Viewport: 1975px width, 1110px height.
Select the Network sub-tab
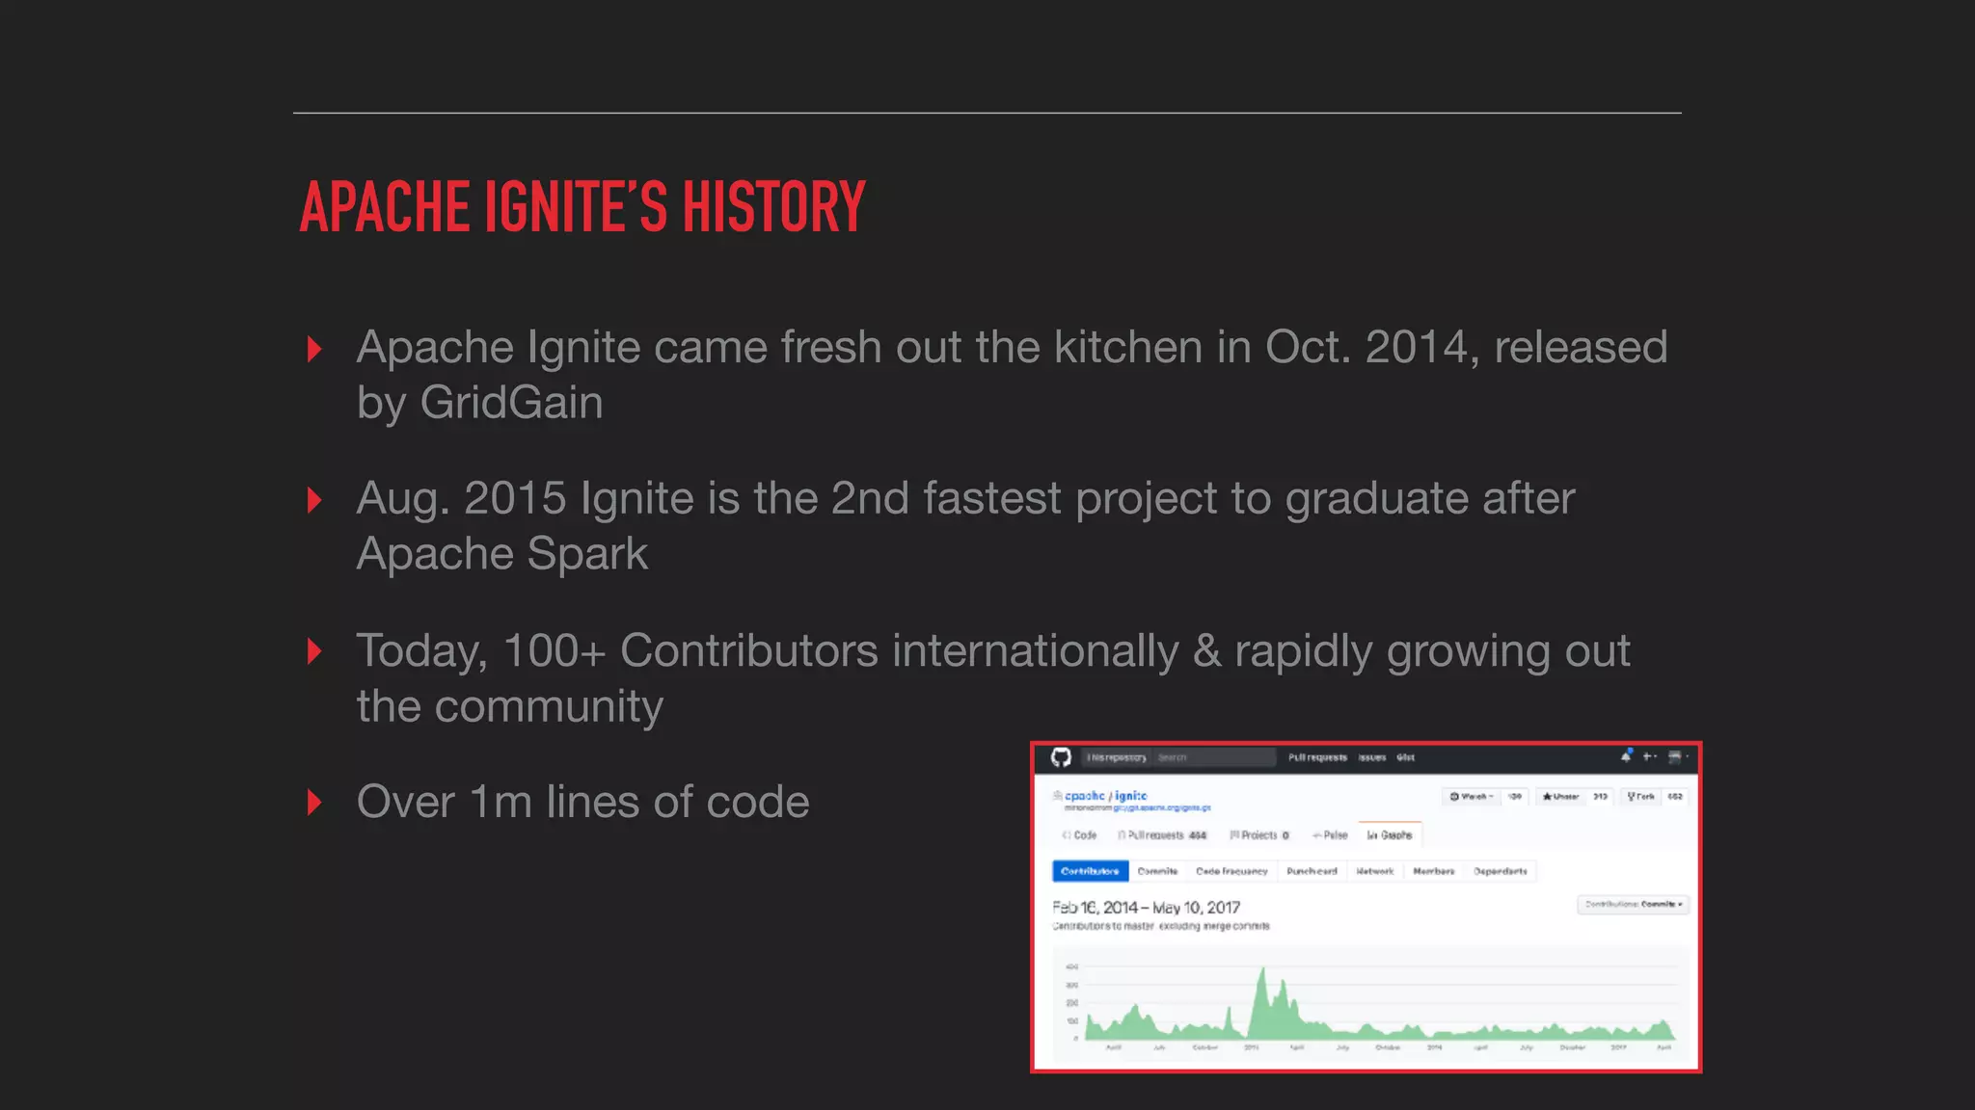point(1375,871)
